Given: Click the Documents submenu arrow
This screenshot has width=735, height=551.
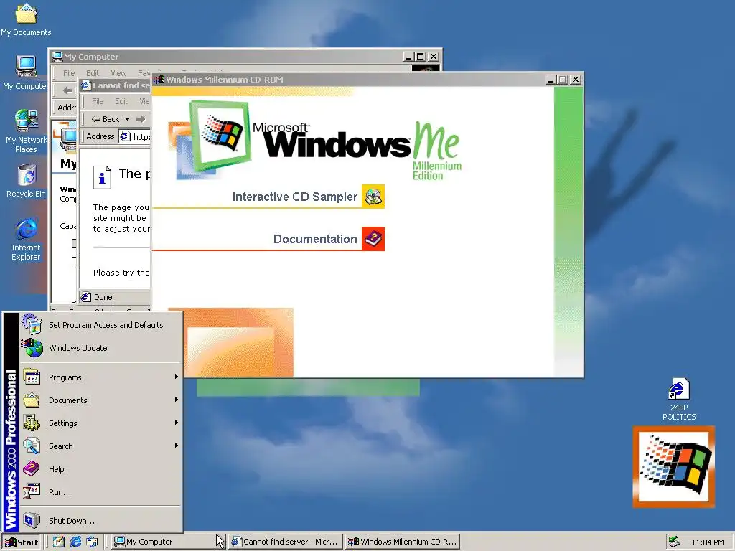Looking at the screenshot, I should tap(177, 400).
